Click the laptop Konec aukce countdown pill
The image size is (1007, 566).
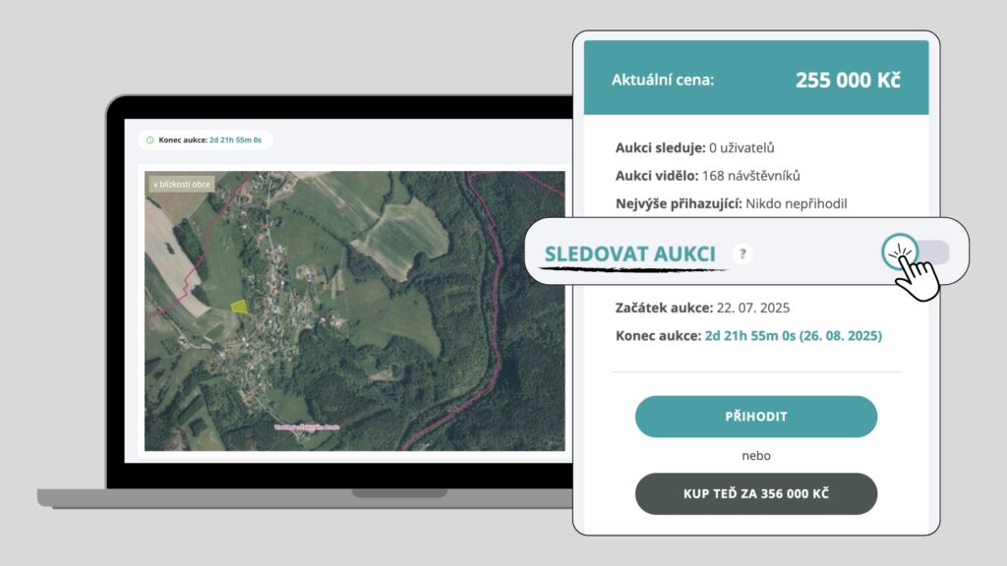(x=206, y=140)
